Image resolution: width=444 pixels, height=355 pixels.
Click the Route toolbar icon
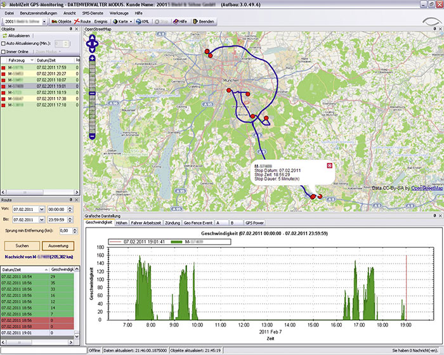[76, 22]
